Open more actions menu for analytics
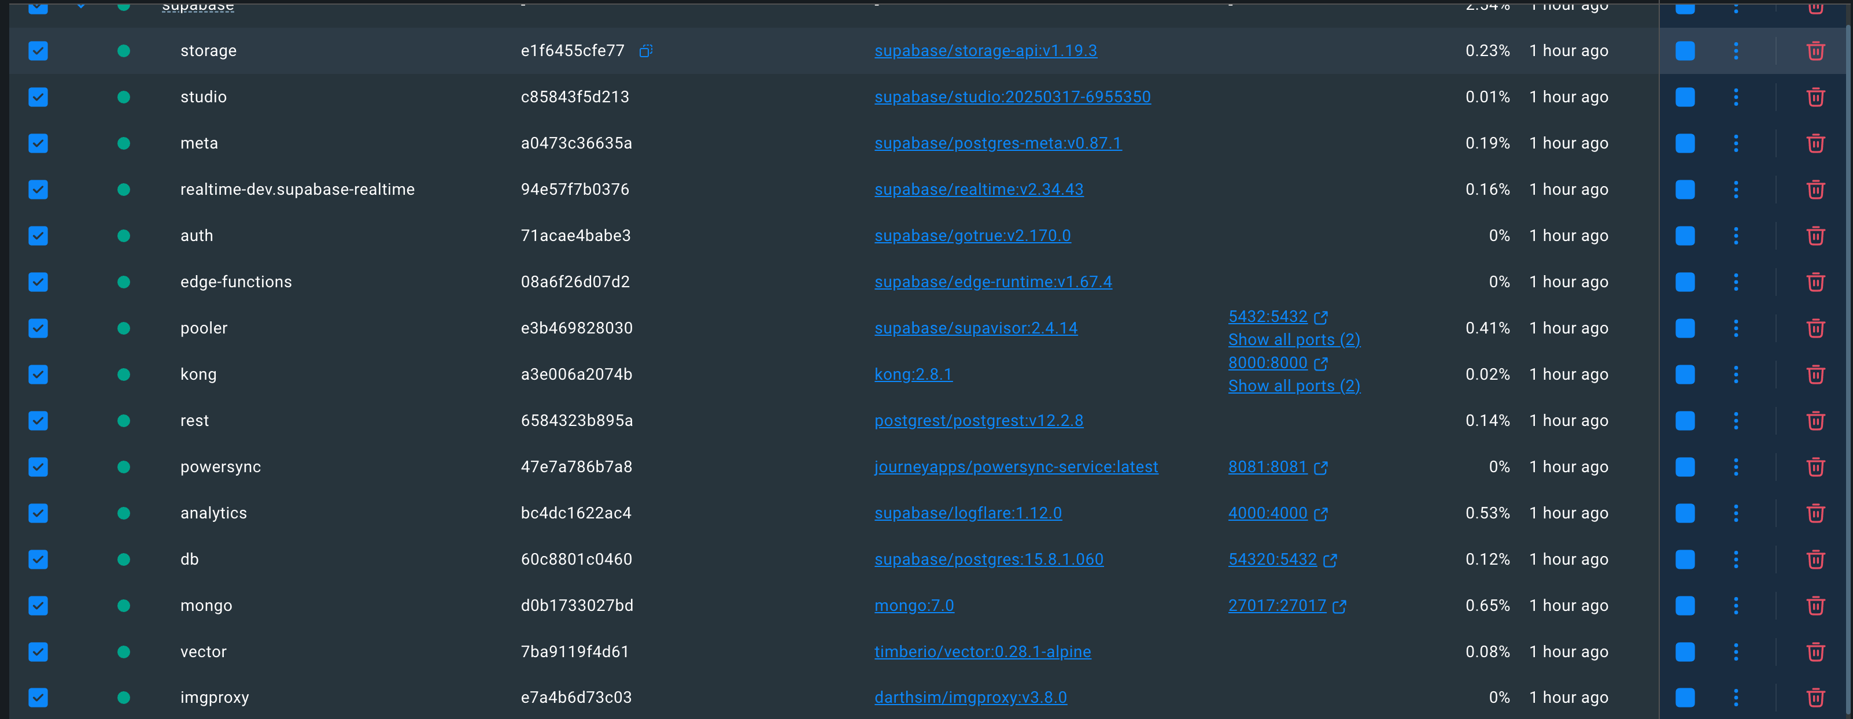 (x=1736, y=513)
